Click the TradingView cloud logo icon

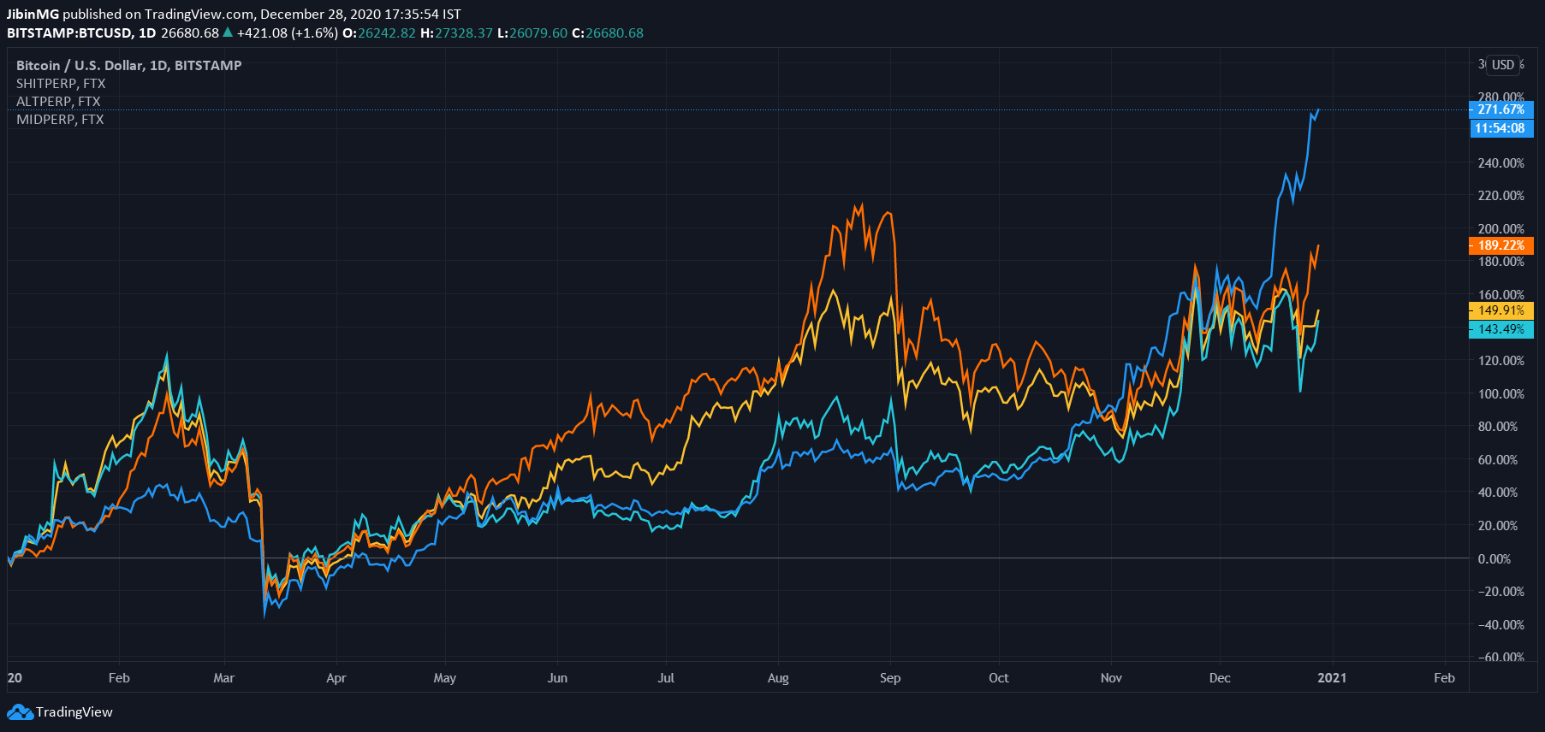click(20, 712)
